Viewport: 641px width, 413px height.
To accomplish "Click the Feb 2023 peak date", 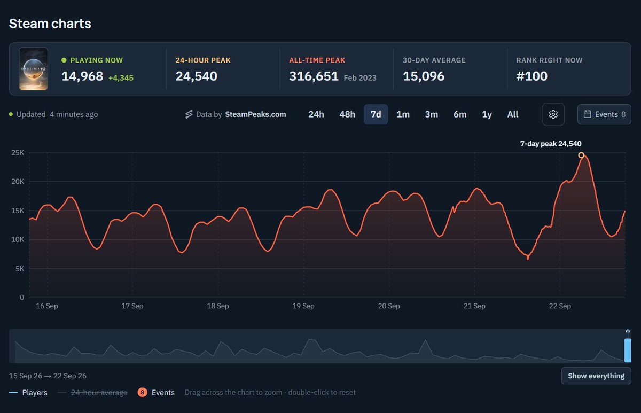I will (x=360, y=78).
